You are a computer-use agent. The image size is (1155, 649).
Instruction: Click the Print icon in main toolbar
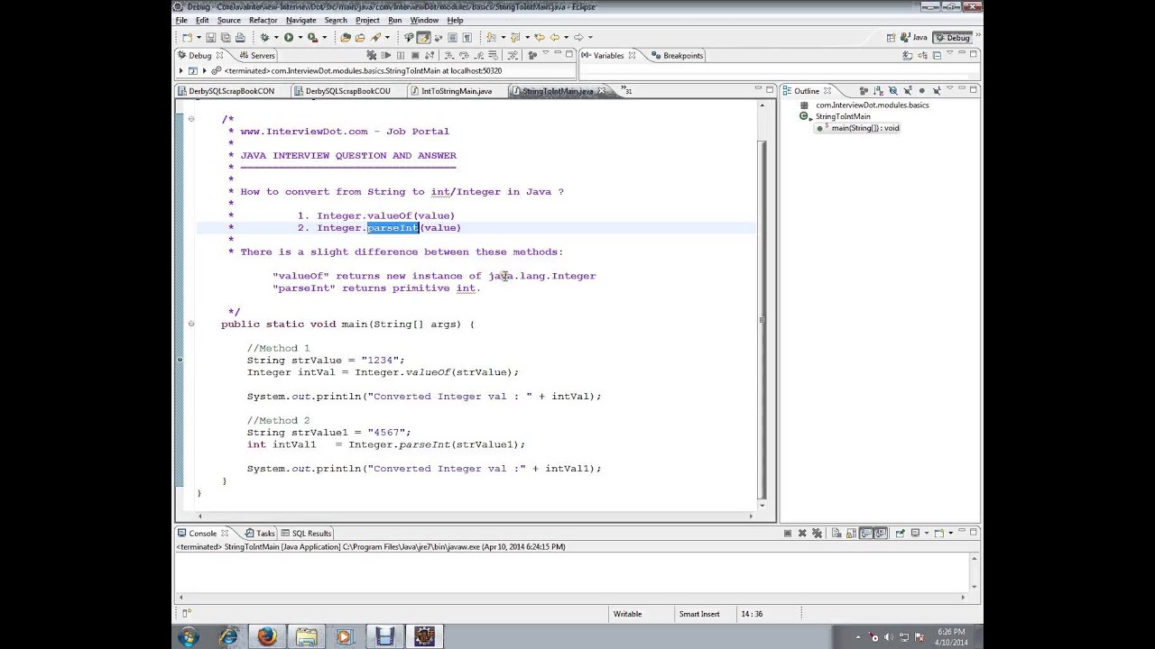pyautogui.click(x=240, y=37)
